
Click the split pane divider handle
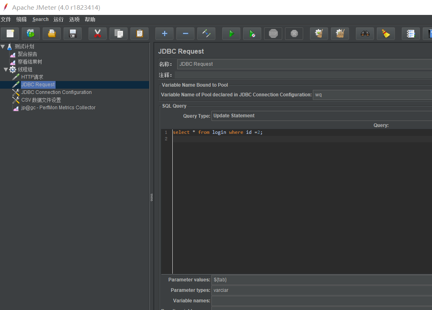point(151,197)
